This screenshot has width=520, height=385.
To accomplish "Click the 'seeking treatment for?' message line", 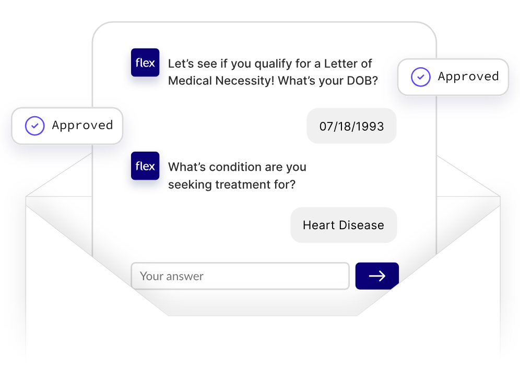I will [x=231, y=184].
